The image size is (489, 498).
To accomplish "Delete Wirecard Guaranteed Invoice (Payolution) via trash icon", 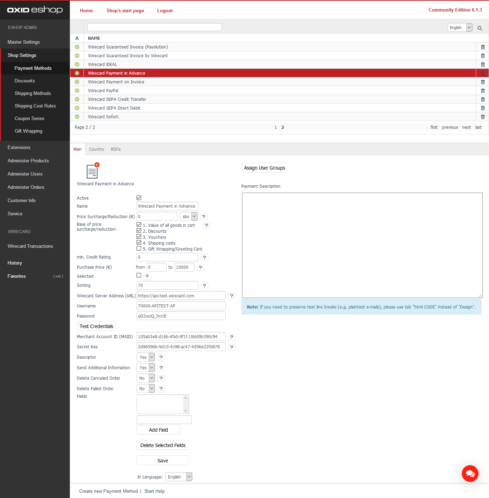I will coord(483,47).
